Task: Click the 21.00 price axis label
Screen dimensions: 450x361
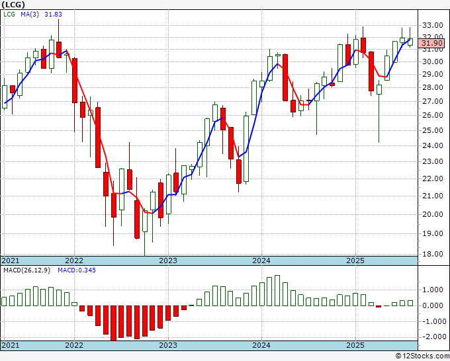Action: coord(433,196)
